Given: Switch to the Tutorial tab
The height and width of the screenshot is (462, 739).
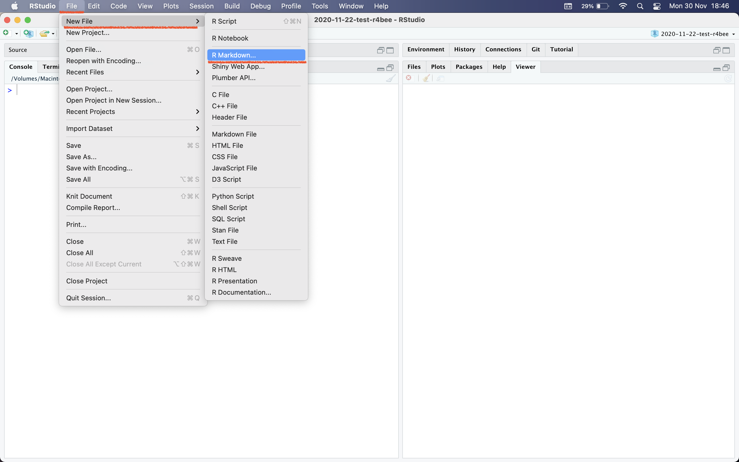Looking at the screenshot, I should point(561,50).
